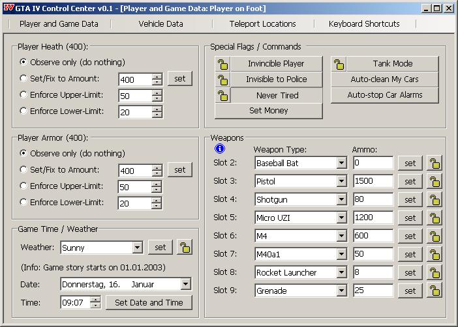
Task: Click the lock icon beside Invincible Player
Action: click(222, 64)
